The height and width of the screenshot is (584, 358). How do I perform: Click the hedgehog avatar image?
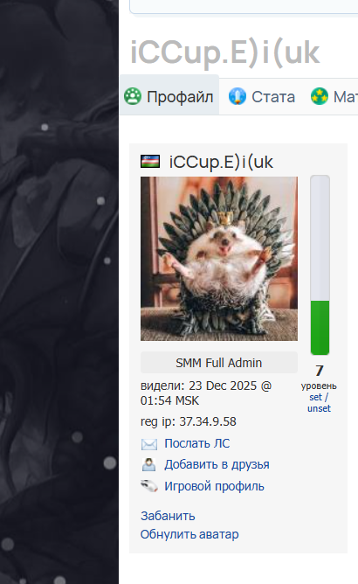click(x=219, y=259)
